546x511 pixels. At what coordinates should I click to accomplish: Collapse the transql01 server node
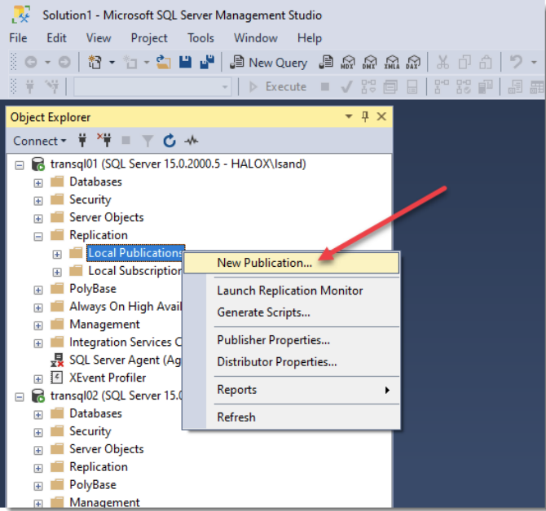click(20, 165)
